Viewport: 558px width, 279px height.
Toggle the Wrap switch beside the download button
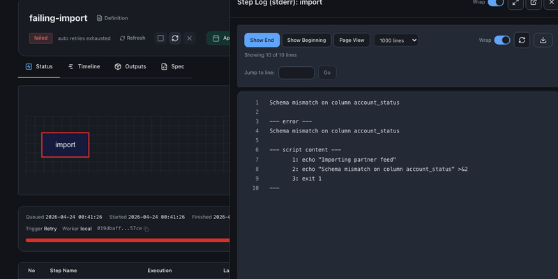point(502,40)
